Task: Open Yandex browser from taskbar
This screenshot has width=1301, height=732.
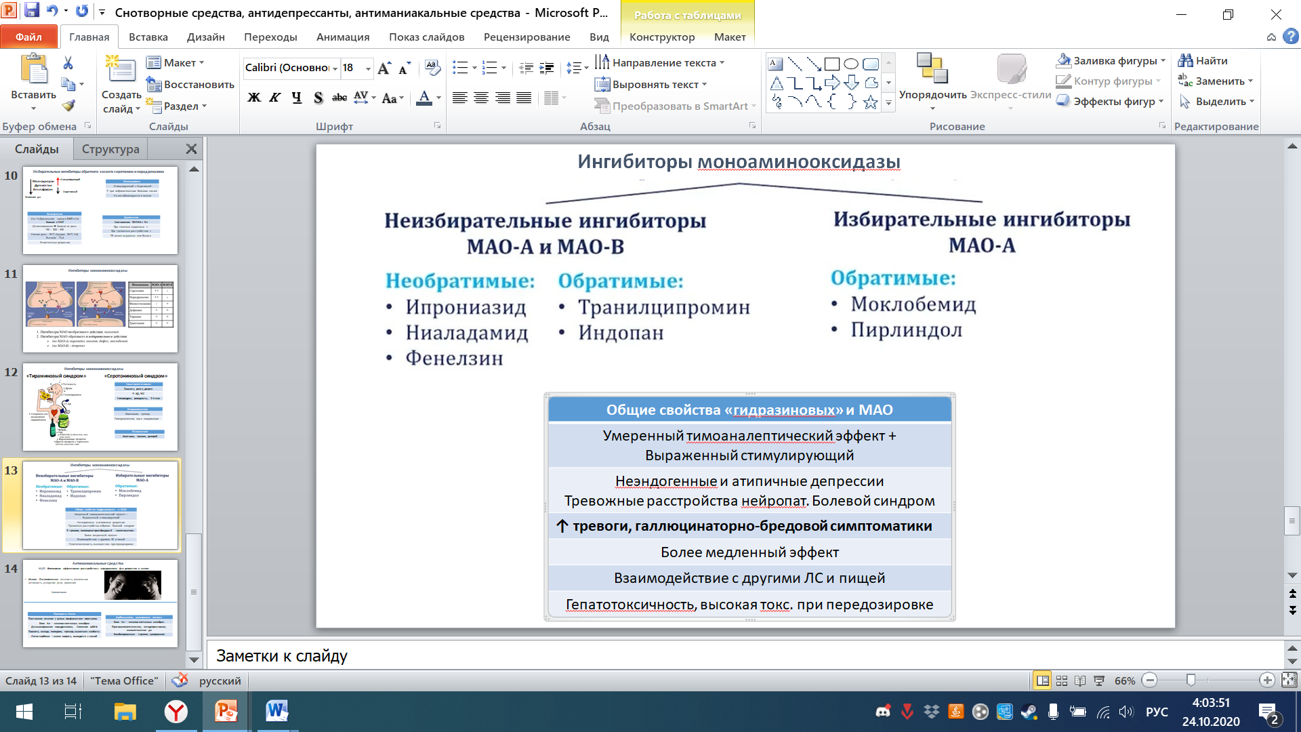Action: click(x=176, y=712)
